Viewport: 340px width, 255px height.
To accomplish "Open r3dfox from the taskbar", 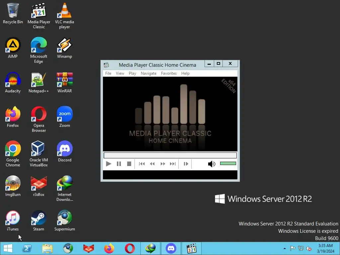I will pyautogui.click(x=88, y=248).
